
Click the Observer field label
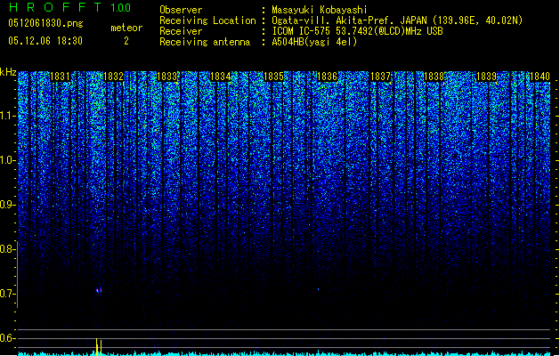tap(181, 10)
